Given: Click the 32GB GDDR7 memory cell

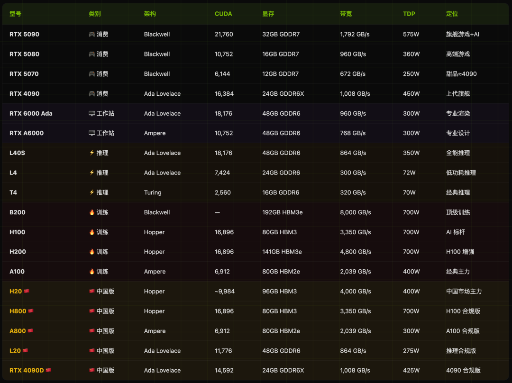Looking at the screenshot, I should click(281, 34).
